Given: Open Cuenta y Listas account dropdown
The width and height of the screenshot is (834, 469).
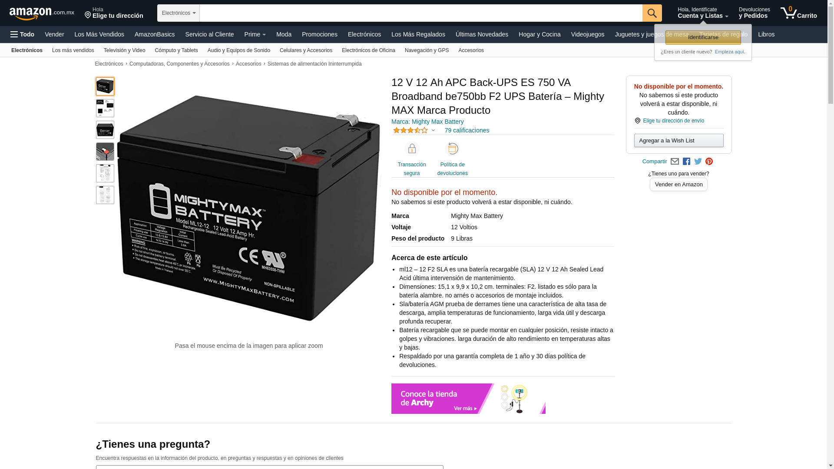Looking at the screenshot, I should (703, 13).
